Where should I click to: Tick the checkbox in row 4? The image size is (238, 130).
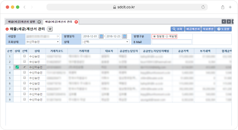click(x=24, y=72)
